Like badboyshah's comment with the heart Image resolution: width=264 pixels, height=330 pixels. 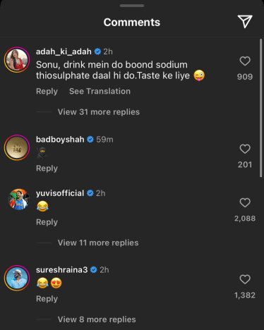pos(245,149)
